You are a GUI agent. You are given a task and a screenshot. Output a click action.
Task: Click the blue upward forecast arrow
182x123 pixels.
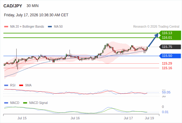click(153, 40)
